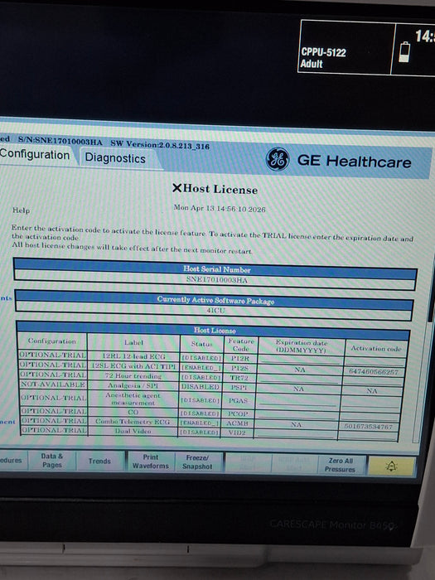
Task: Click the GE Healthcare logo icon
Action: [278, 159]
